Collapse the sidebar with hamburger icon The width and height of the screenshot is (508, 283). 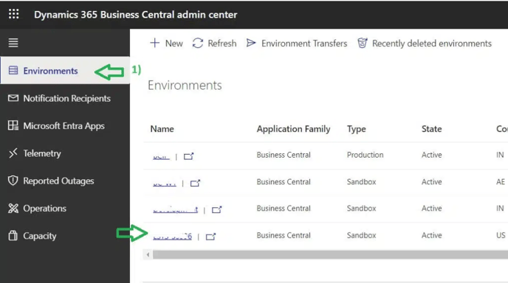click(x=13, y=43)
